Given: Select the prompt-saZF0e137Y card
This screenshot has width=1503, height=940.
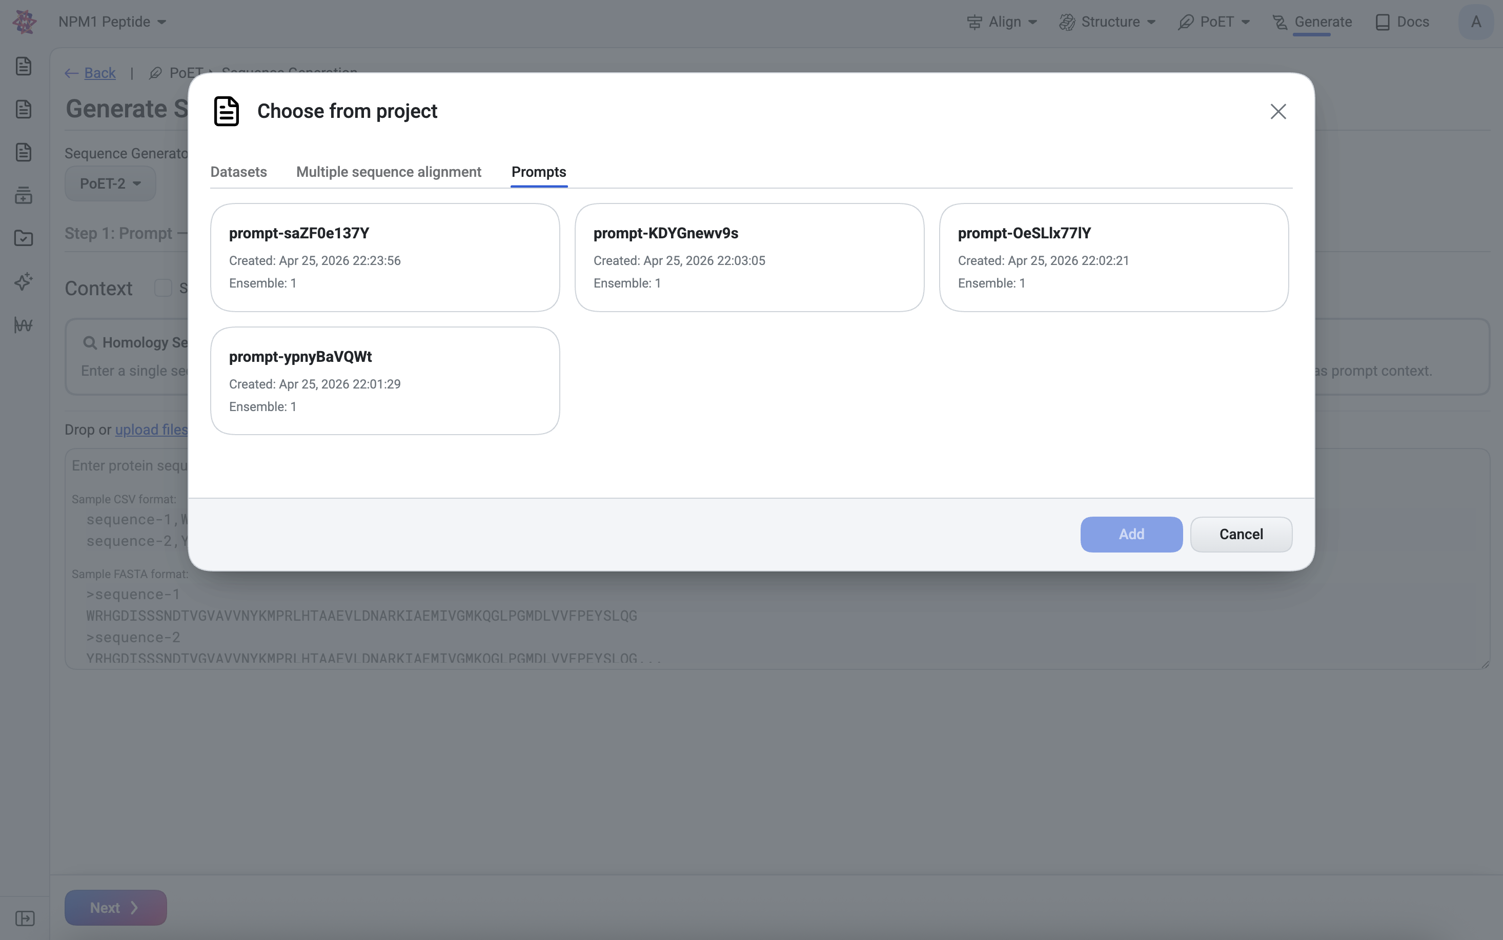Looking at the screenshot, I should [385, 257].
